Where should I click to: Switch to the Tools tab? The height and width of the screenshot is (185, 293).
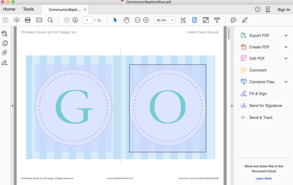(x=28, y=9)
